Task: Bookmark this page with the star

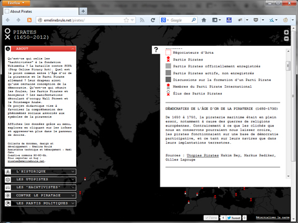Action: [126, 20]
